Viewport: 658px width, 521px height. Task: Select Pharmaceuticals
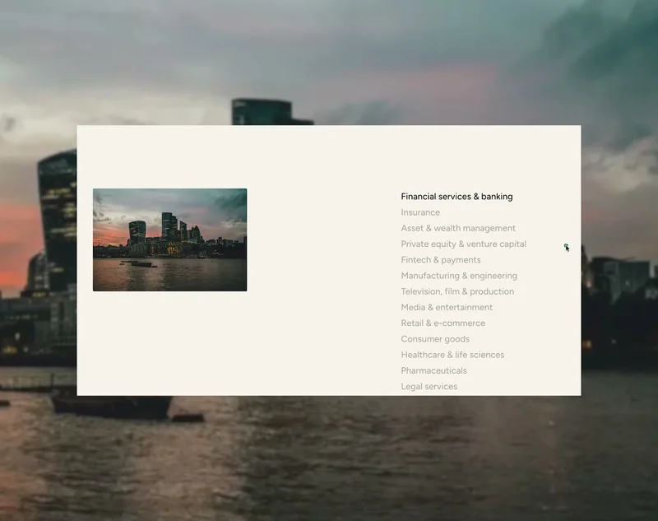433,370
